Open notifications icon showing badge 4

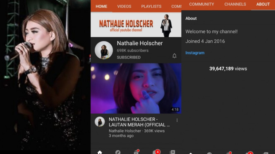pos(156,152)
